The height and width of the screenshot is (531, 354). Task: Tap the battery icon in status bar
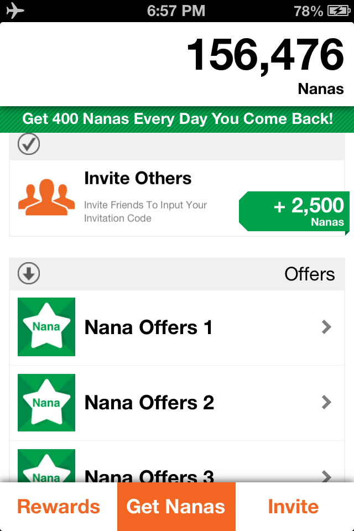(x=338, y=11)
